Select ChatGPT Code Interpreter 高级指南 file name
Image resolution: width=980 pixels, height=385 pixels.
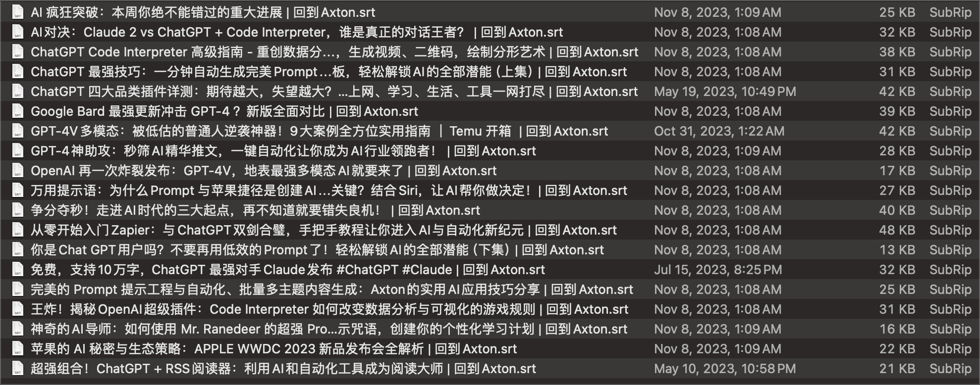coord(334,52)
